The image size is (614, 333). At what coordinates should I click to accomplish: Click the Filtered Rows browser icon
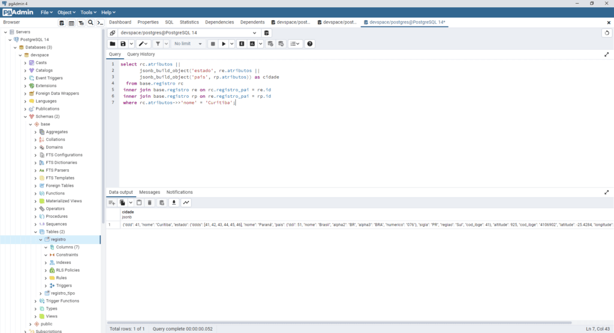point(81,23)
